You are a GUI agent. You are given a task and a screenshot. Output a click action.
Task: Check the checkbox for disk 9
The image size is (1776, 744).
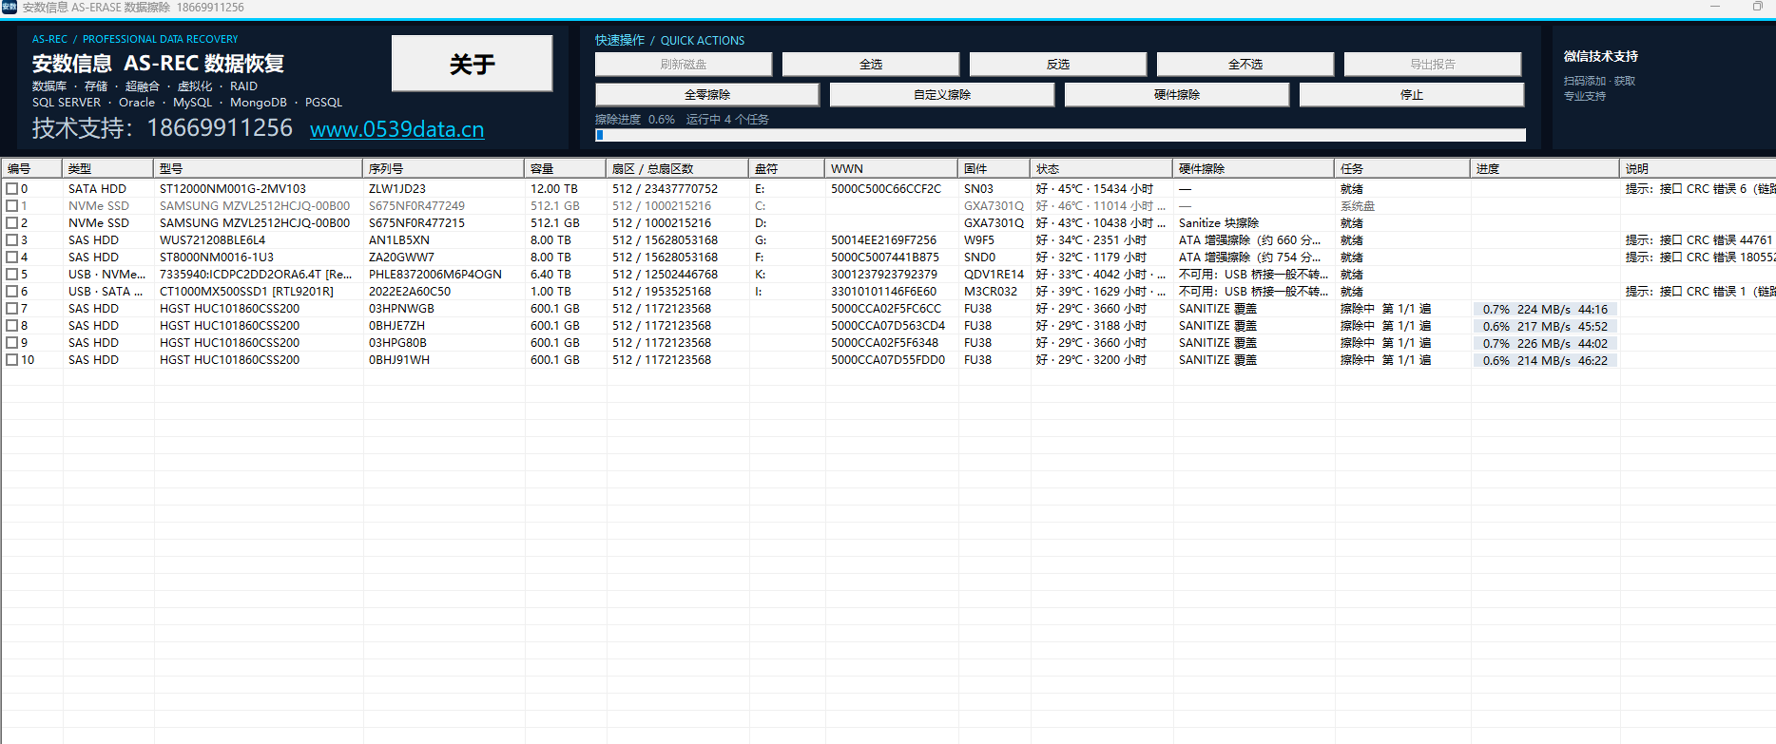pyautogui.click(x=12, y=343)
